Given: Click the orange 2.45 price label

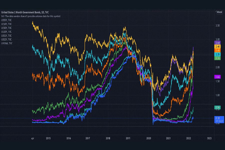Looking at the screenshot, I should point(217,50).
